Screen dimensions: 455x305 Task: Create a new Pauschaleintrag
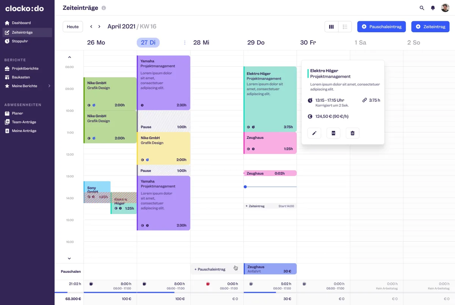point(381,27)
